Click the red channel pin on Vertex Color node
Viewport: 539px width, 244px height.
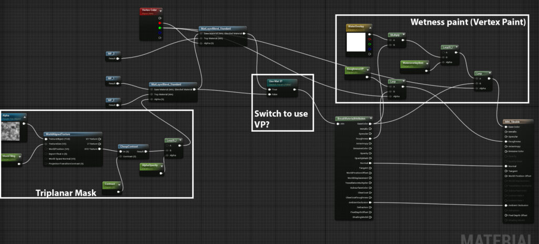161,23
